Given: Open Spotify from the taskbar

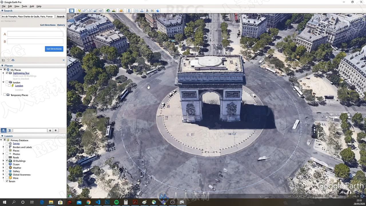Looking at the screenshot, I should click(x=116, y=202).
